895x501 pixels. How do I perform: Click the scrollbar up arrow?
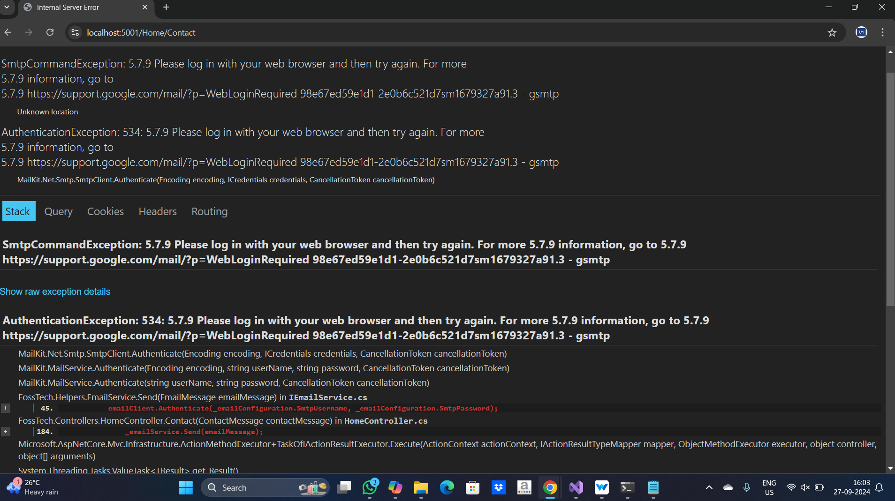tap(890, 52)
